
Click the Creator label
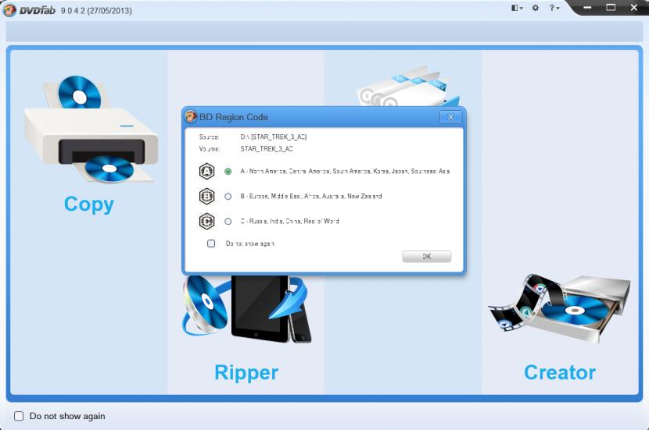[x=559, y=372]
